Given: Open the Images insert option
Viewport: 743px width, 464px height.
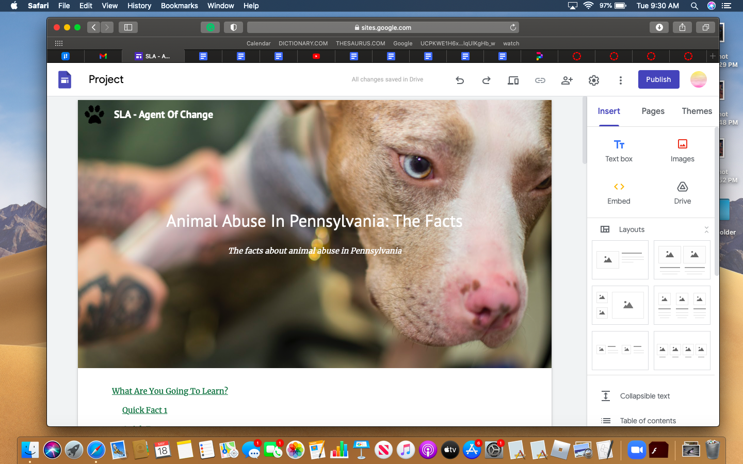Looking at the screenshot, I should click(682, 151).
